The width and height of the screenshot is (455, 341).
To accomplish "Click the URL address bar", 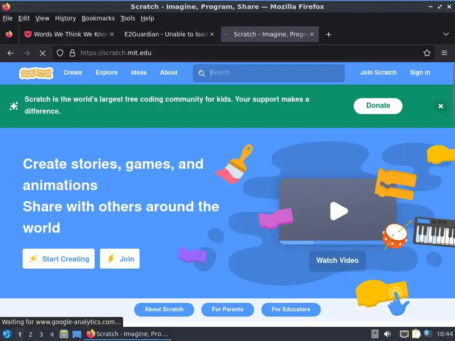I will pyautogui.click(x=244, y=53).
